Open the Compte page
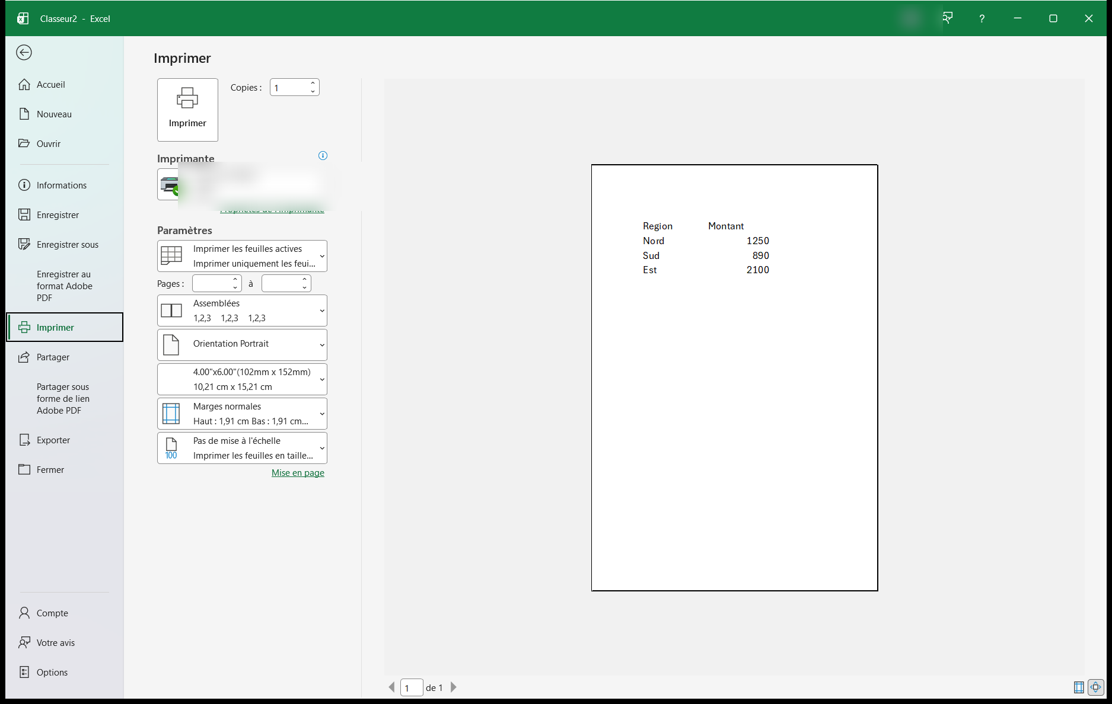Viewport: 1112px width, 704px height. [65, 613]
